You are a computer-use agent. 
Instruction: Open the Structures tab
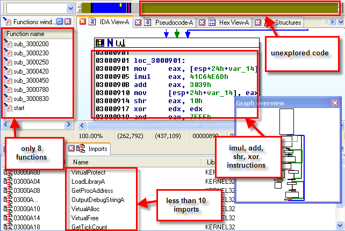(284, 22)
